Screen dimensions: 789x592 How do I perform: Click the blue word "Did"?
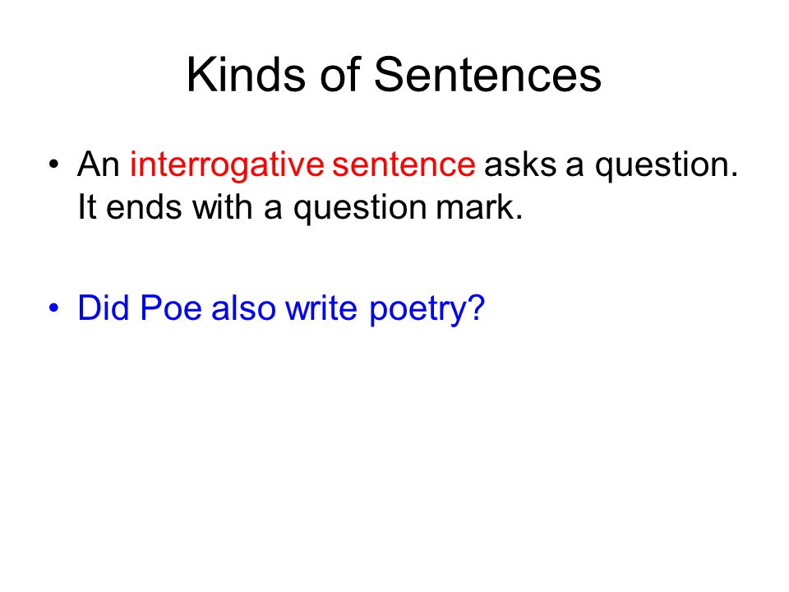pyautogui.click(x=104, y=308)
